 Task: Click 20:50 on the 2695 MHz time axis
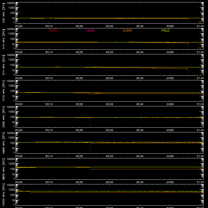click(170, 130)
